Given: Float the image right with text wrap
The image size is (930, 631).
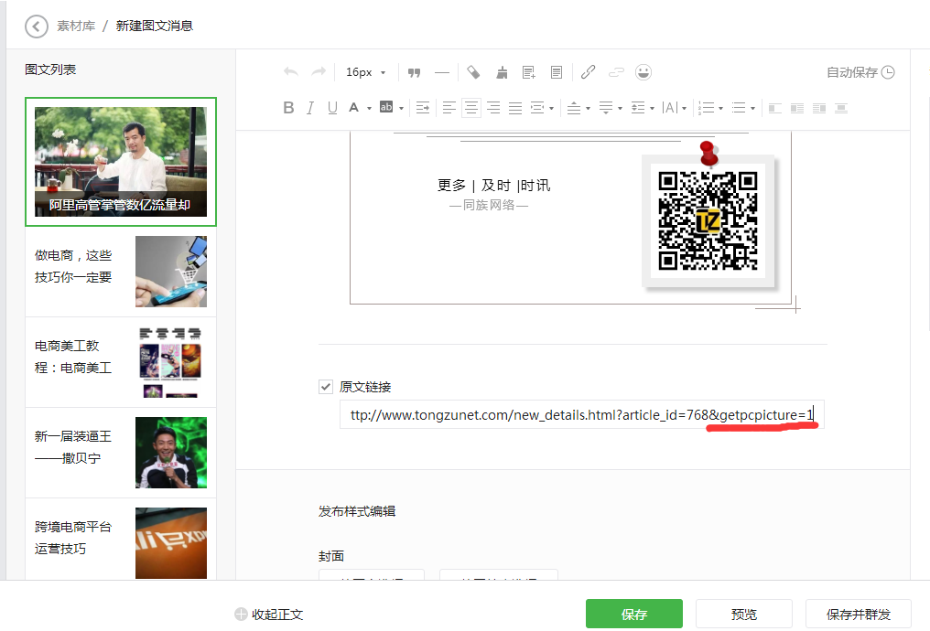Looking at the screenshot, I should coord(819,108).
